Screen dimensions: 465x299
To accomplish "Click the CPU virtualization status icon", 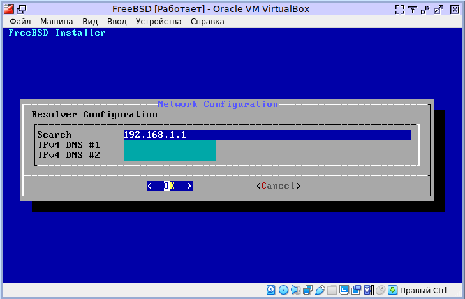I will tap(368, 290).
